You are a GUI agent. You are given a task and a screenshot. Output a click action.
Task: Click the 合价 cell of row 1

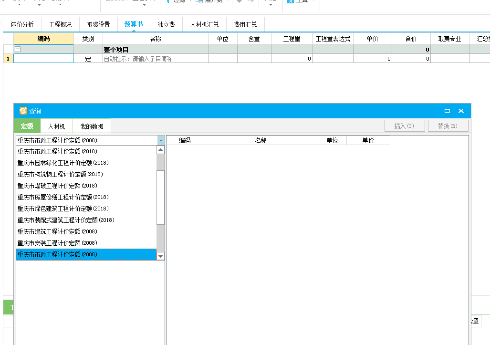tap(411, 58)
